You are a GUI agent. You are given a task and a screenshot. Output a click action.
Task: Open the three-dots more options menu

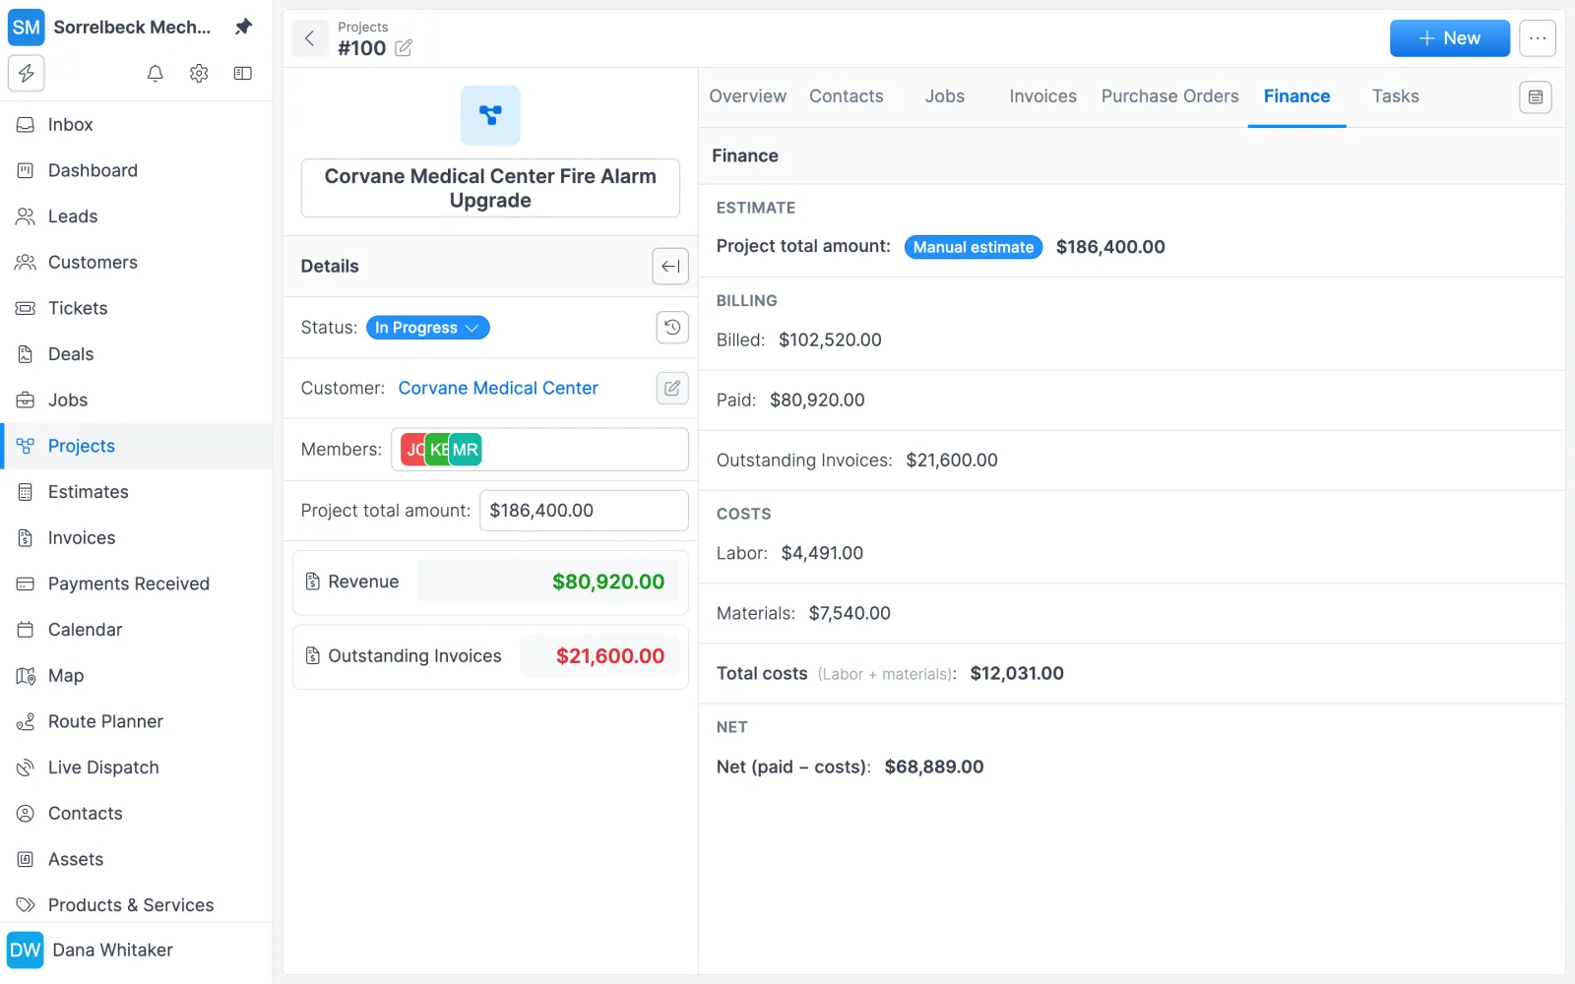pyautogui.click(x=1538, y=38)
